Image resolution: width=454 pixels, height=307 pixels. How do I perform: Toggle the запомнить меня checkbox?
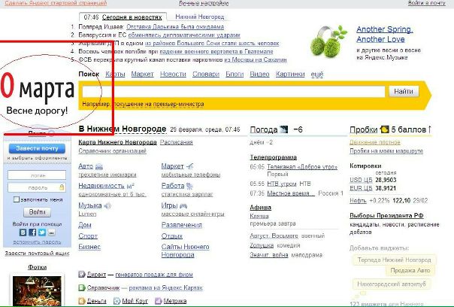click(x=17, y=199)
